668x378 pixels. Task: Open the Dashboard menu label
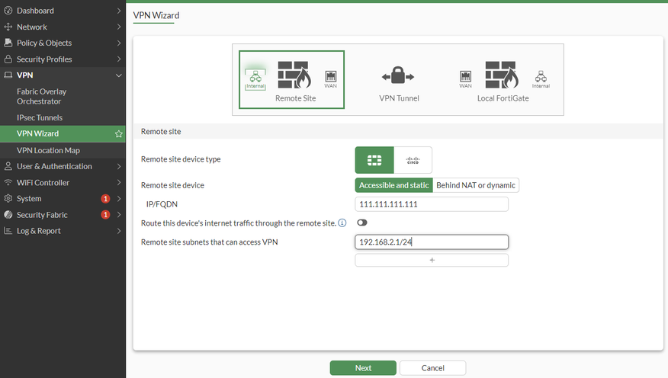35,11
